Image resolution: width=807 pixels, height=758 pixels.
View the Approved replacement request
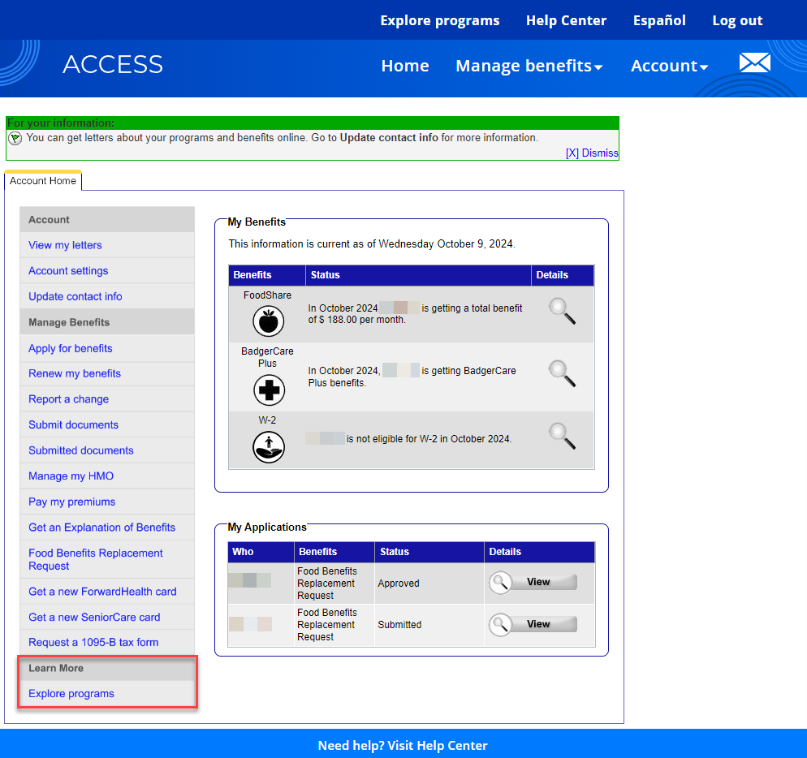tap(533, 583)
